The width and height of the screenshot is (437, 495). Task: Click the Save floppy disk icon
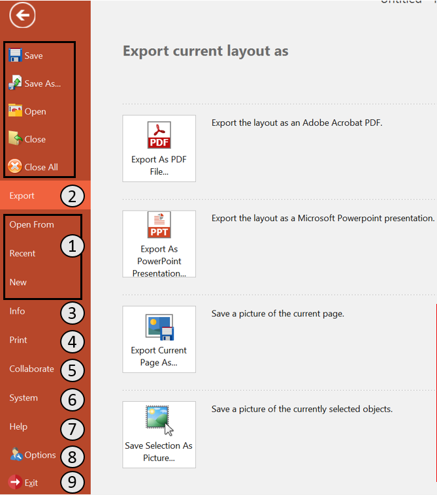coord(15,55)
